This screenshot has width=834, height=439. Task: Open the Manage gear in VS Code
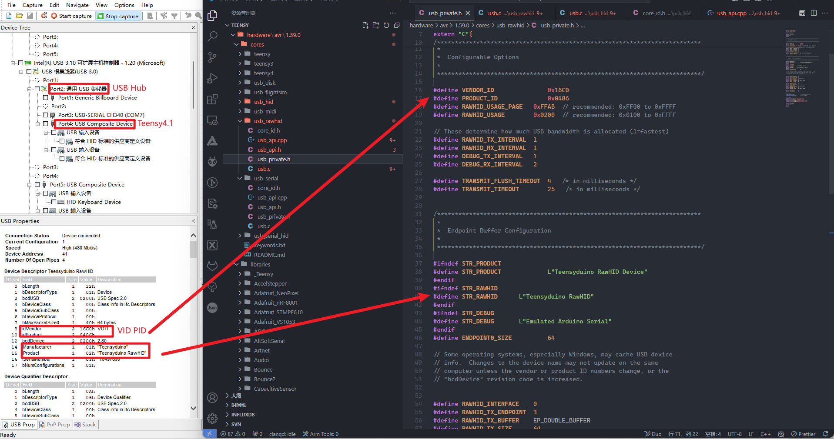pyautogui.click(x=212, y=419)
